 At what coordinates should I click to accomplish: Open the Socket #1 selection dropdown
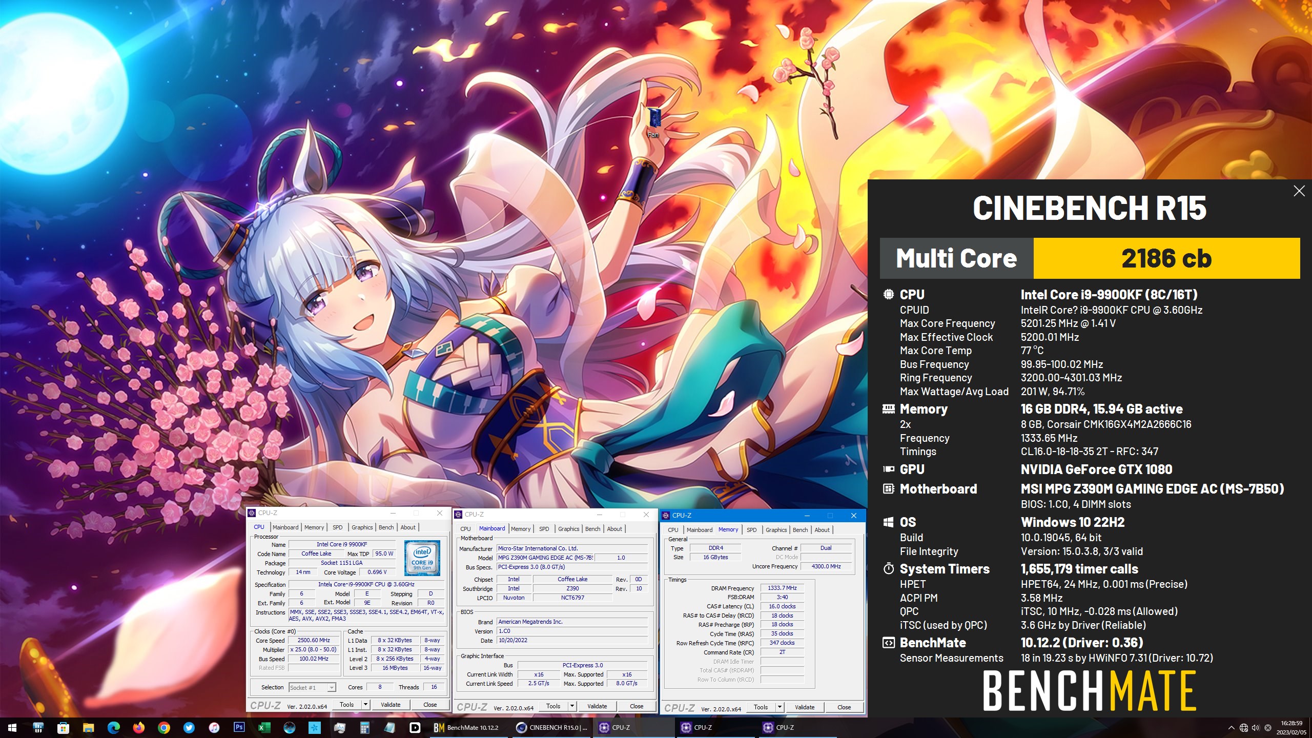click(x=312, y=687)
